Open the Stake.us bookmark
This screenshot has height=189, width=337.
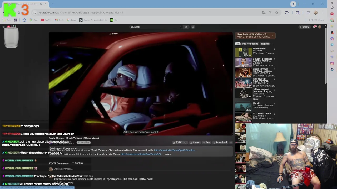coord(93,20)
